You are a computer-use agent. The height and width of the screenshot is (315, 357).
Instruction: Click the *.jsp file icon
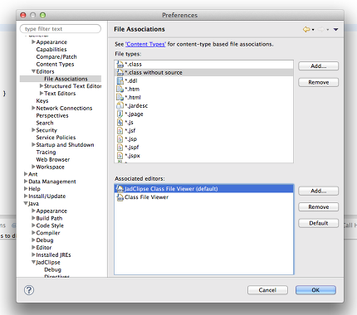pyautogui.click(x=120, y=139)
